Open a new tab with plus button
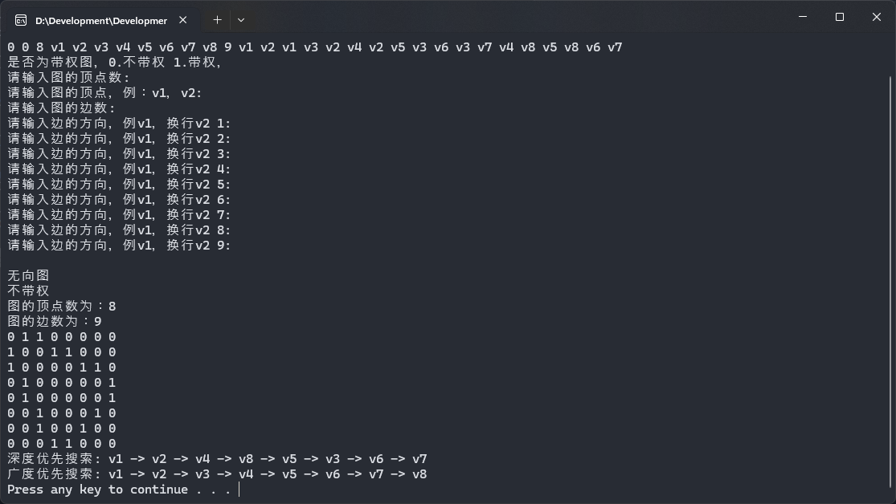The height and width of the screenshot is (504, 896). point(217,20)
